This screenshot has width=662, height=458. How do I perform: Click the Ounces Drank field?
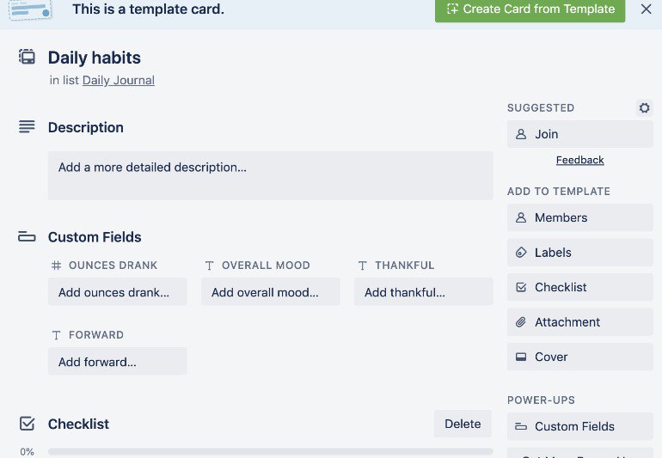click(117, 292)
